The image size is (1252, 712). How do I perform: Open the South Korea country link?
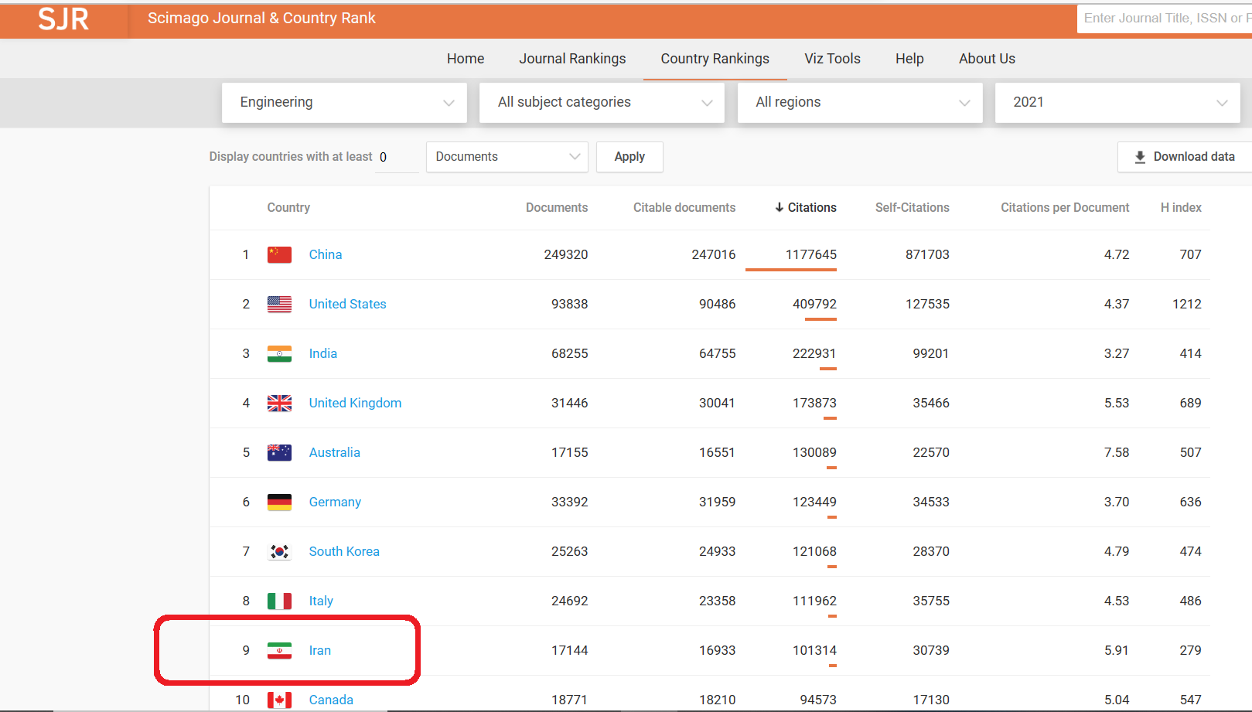click(x=344, y=551)
